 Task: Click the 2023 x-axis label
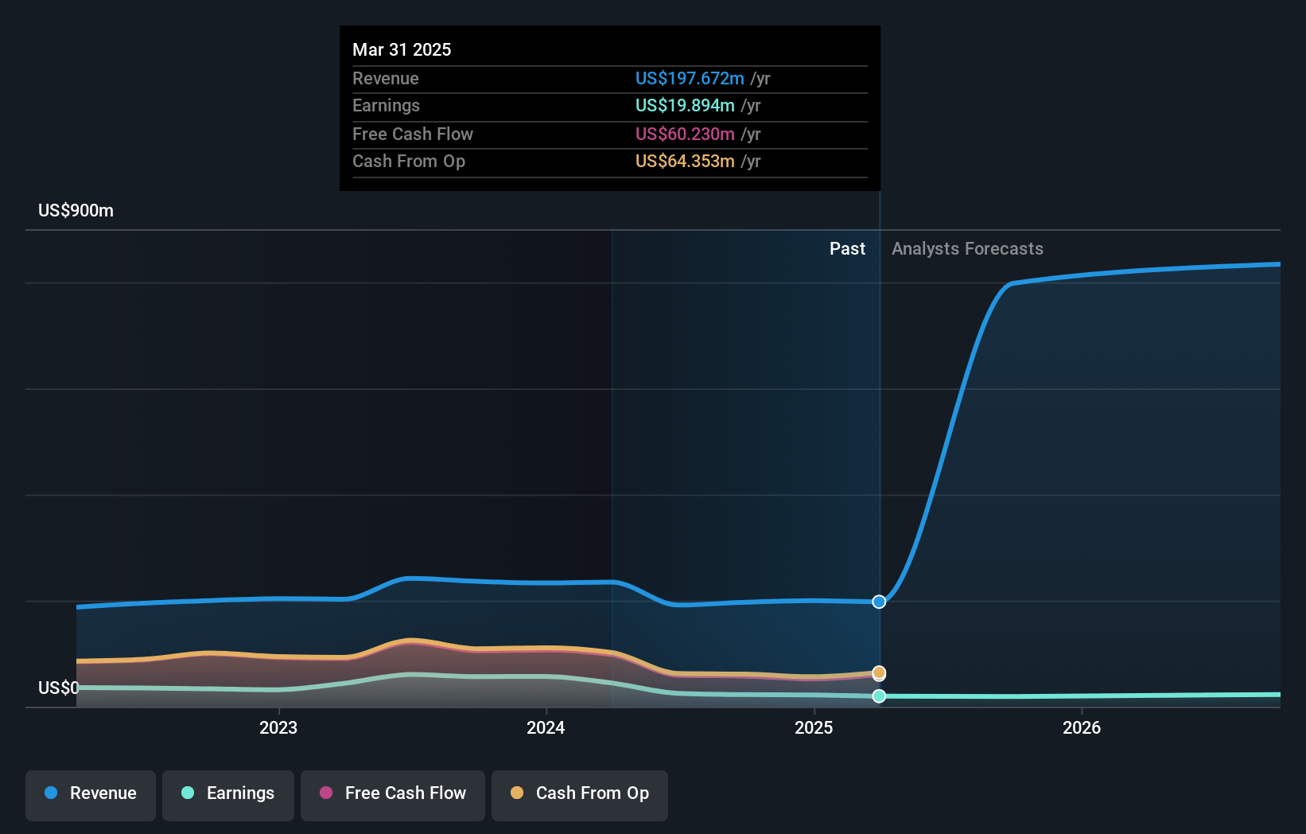[x=278, y=727]
